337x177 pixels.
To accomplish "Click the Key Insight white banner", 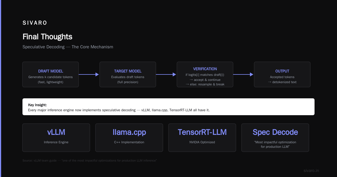I will coord(168,107).
